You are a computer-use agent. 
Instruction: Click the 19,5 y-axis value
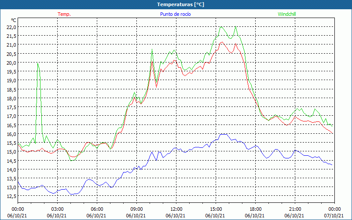coord(11,71)
